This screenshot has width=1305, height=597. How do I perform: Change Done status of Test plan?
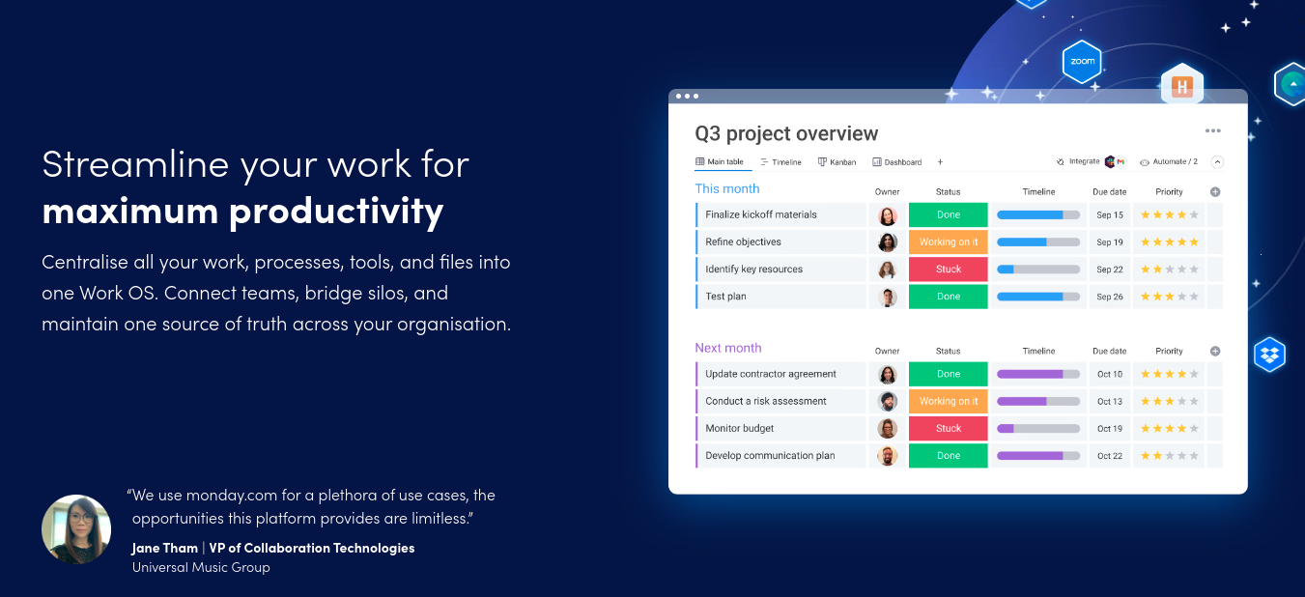point(949,297)
